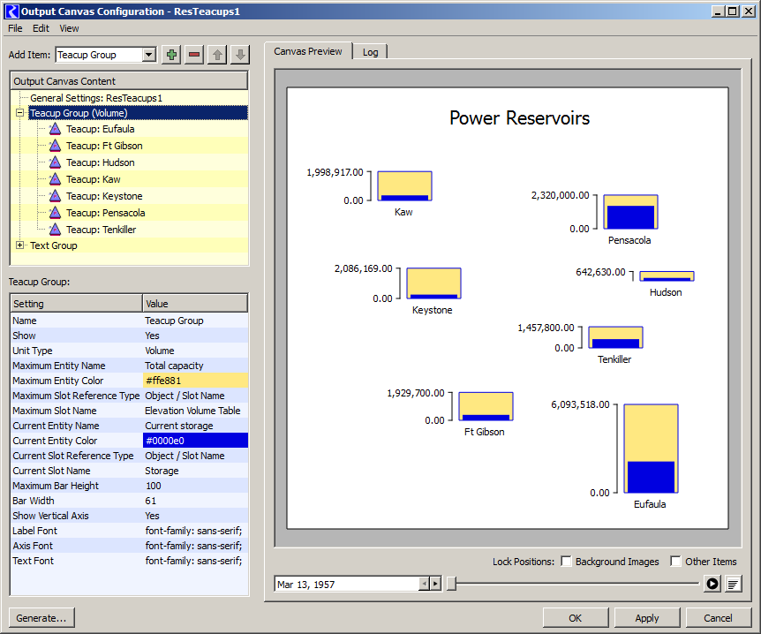
Task: Click the green plus Add Item icon
Action: pos(171,55)
